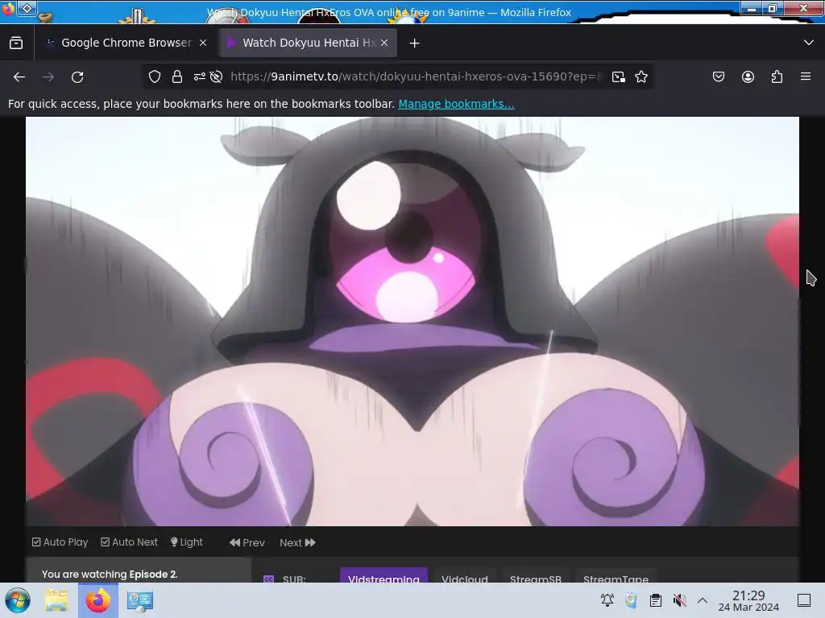This screenshot has width=825, height=618.
Task: Go to previous episode with Prev
Action: (x=247, y=542)
